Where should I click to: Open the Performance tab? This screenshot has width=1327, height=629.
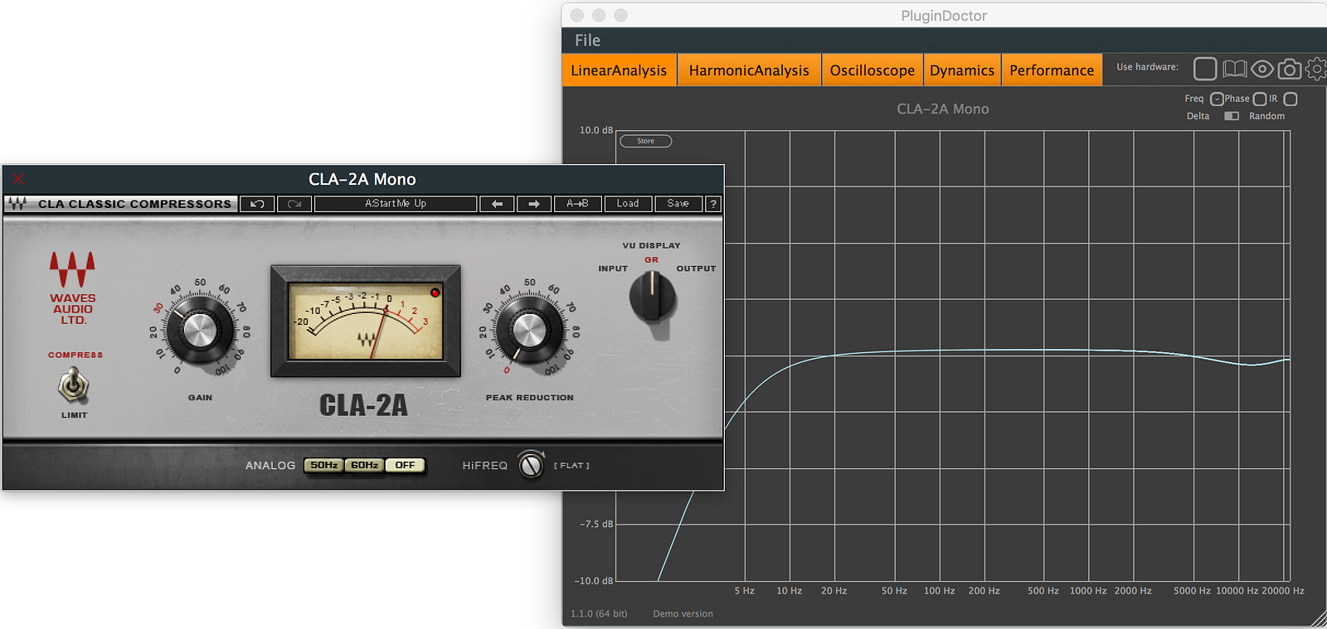1052,70
